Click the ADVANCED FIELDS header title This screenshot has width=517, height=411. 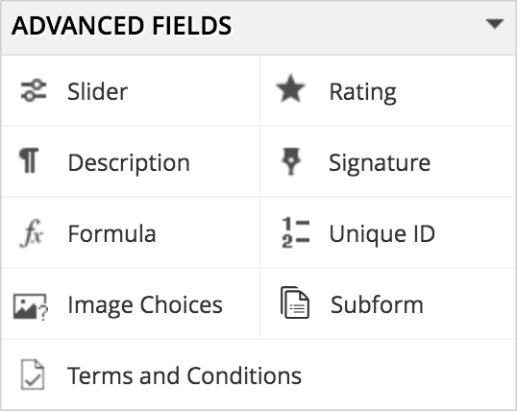click(122, 26)
